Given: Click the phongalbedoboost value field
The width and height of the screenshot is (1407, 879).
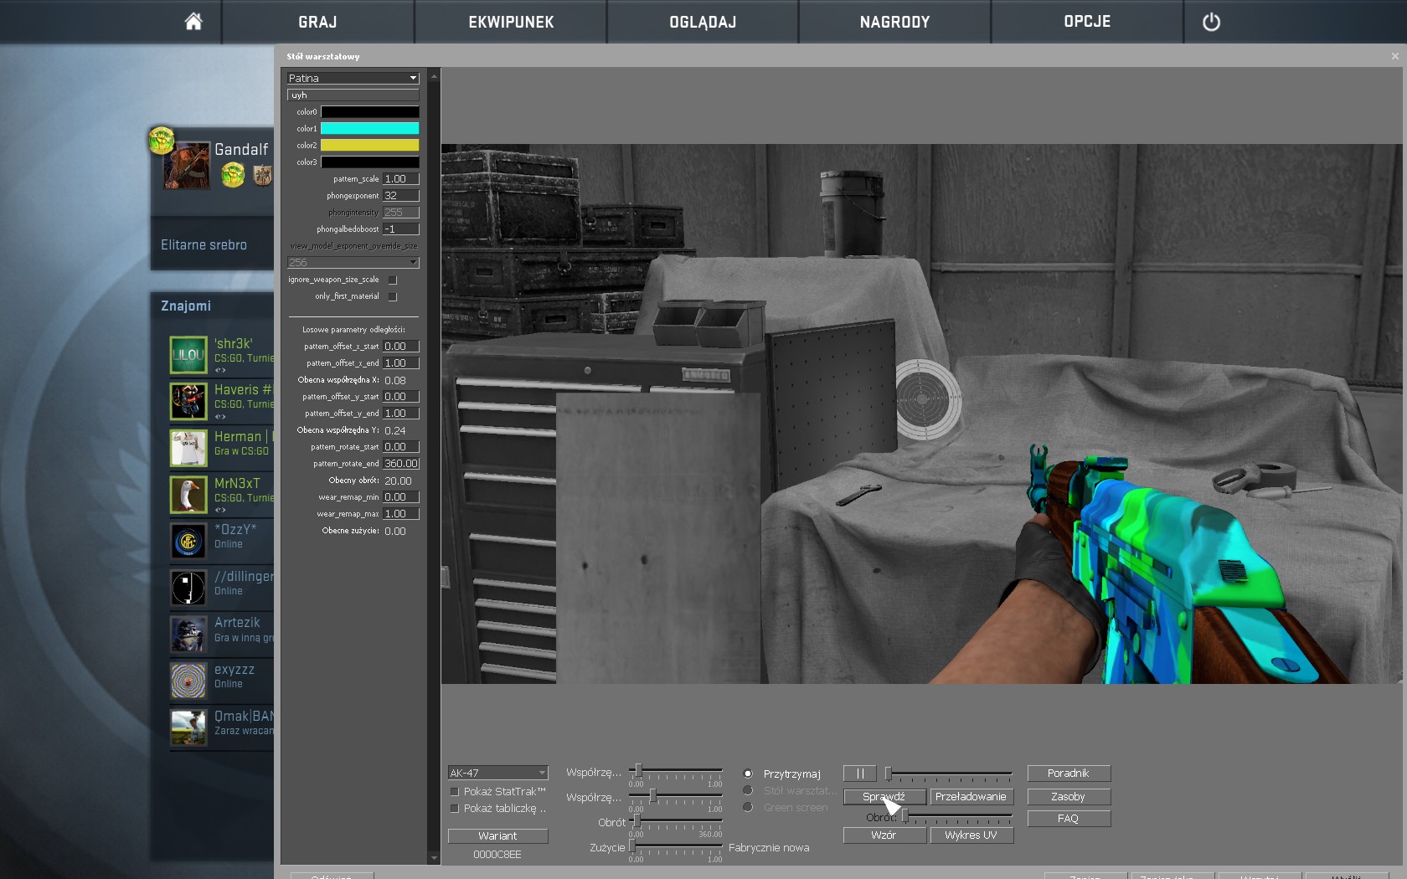Looking at the screenshot, I should pyautogui.click(x=401, y=229).
